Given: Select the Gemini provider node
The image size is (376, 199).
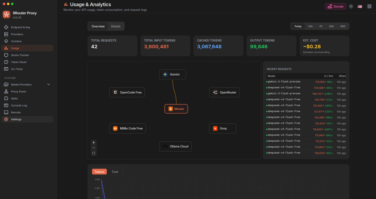Looking at the screenshot, I should click(173, 74).
